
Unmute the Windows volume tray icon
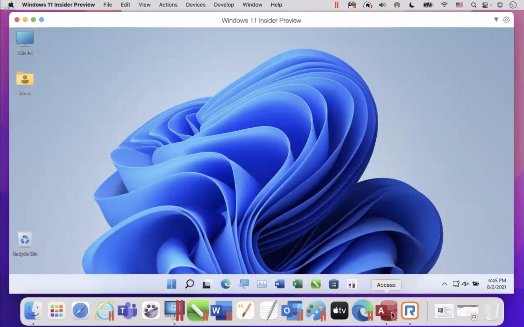465,284
